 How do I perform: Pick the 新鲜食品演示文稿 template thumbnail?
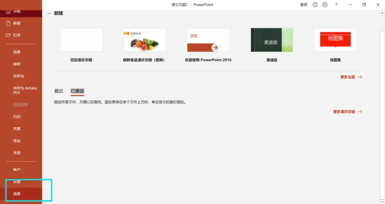click(x=145, y=40)
